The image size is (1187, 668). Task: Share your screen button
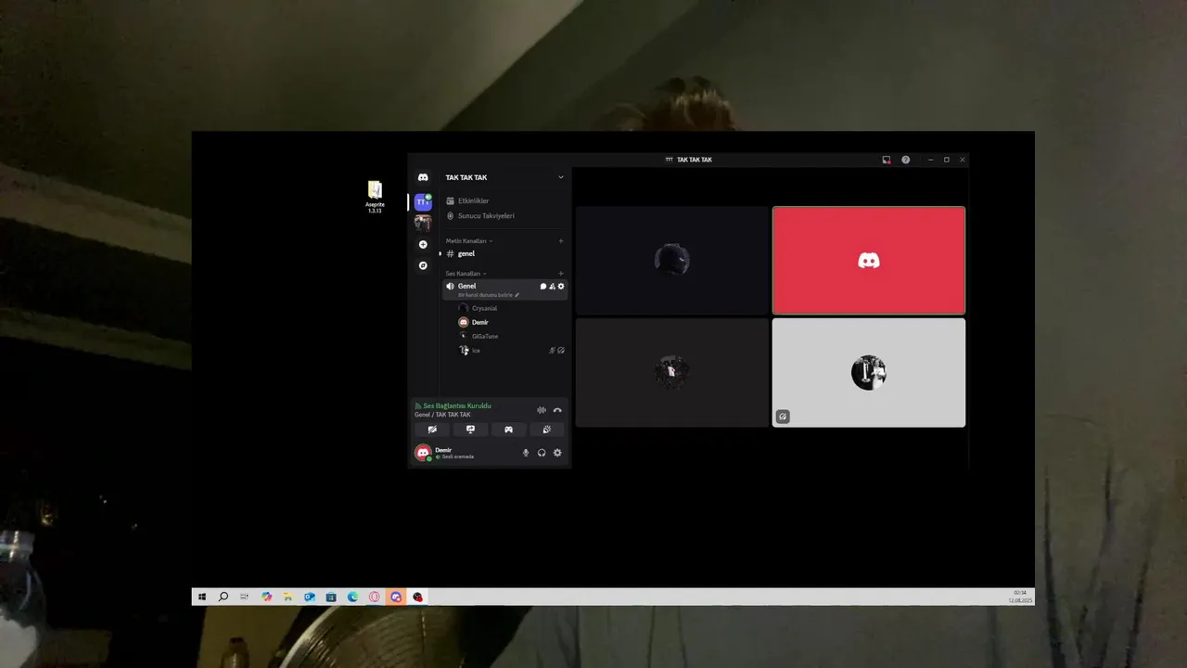coord(470,430)
